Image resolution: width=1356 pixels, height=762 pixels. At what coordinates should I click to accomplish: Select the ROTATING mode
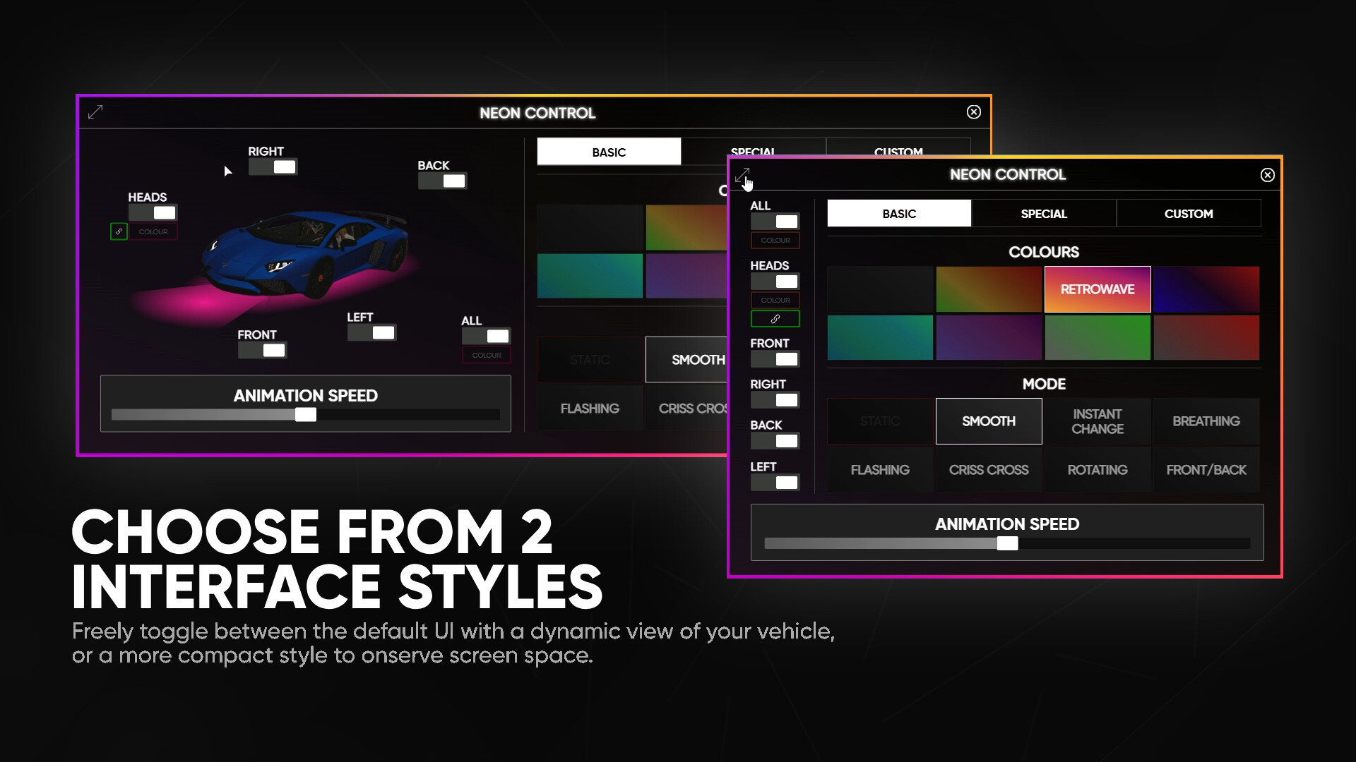coord(1097,469)
